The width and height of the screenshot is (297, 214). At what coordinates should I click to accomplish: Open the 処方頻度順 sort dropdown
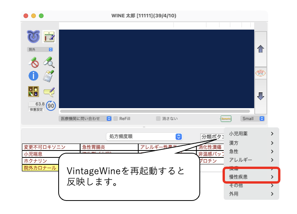pyautogui.click(x=144, y=137)
